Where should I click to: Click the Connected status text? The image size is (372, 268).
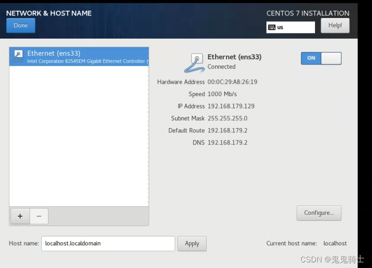coord(221,67)
